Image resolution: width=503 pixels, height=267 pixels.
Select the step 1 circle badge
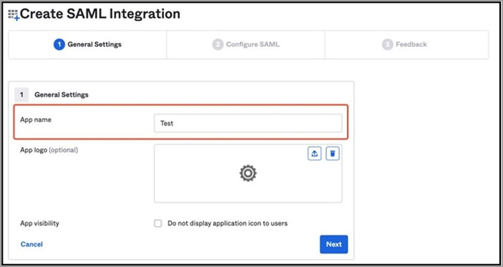coord(59,45)
